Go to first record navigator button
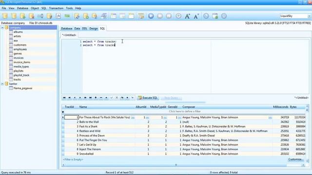Screen dimensions: 312x175 pos(64,98)
